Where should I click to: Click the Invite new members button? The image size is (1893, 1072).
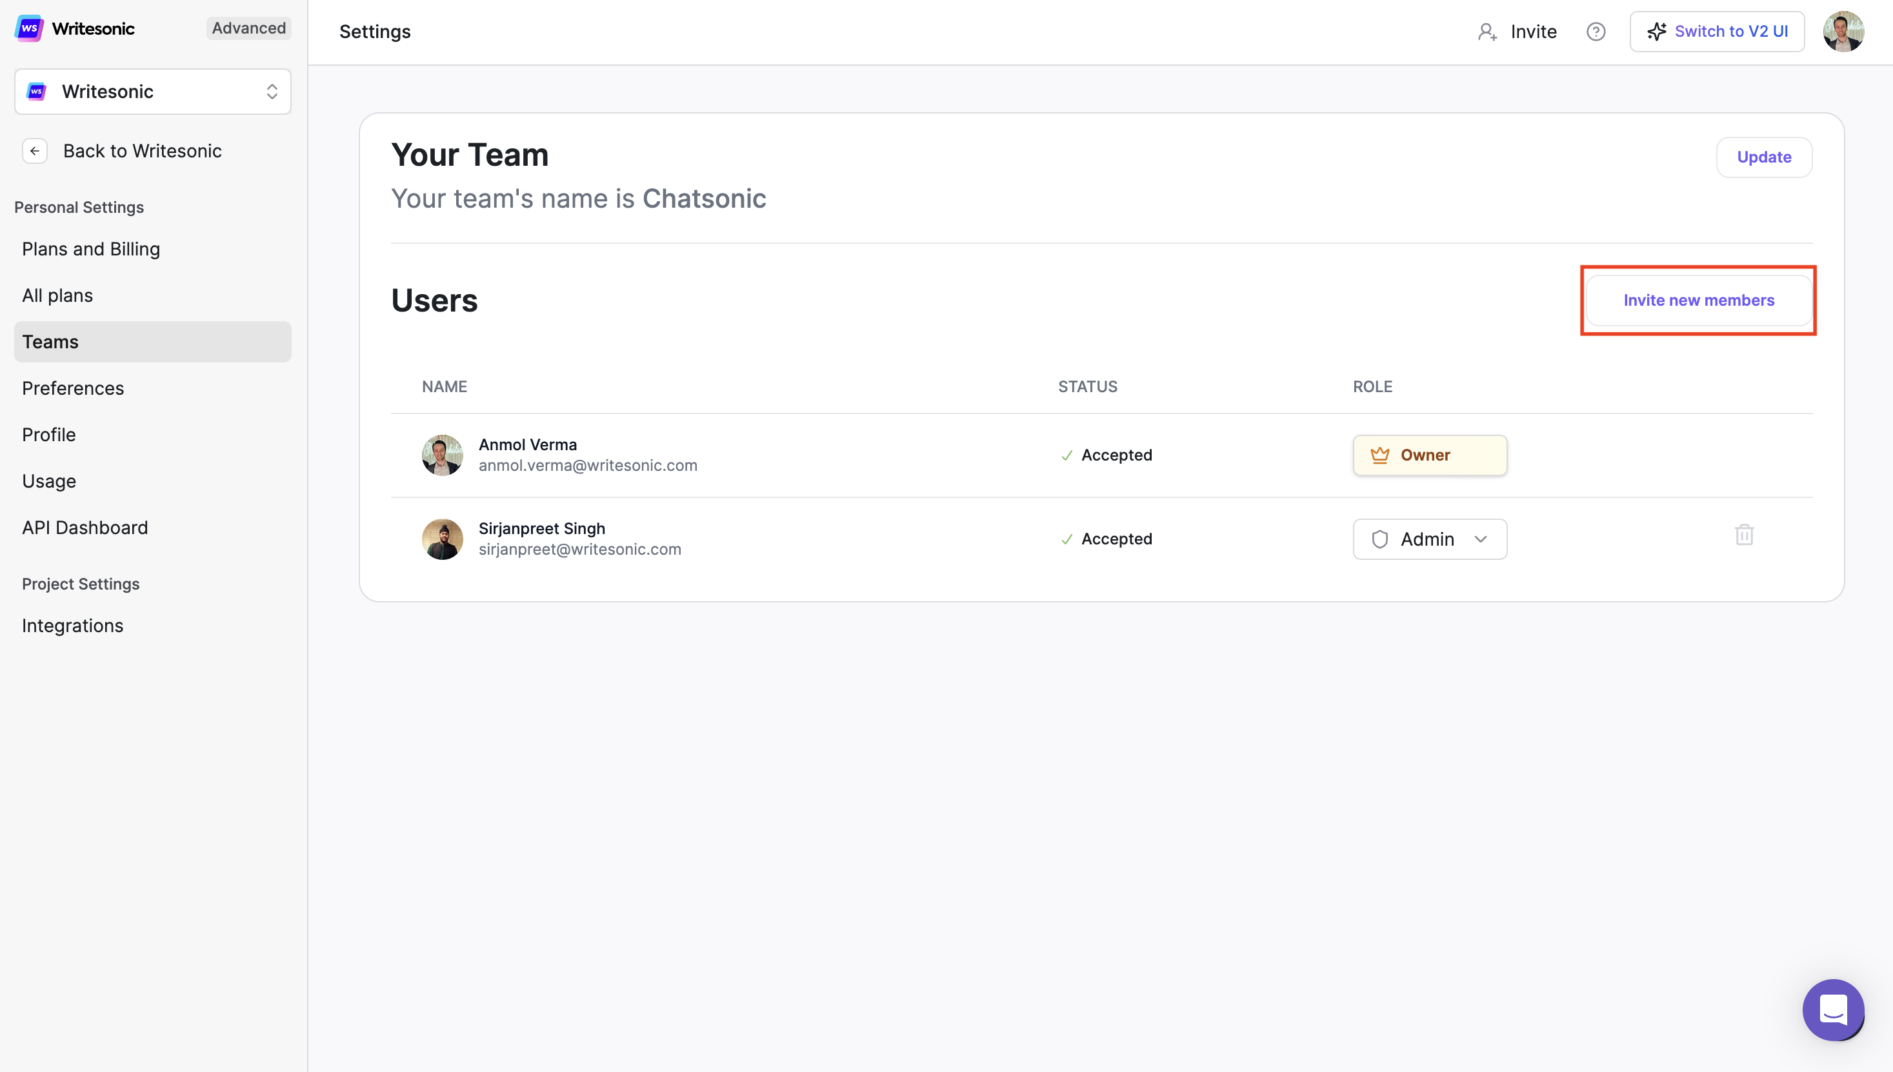(1698, 301)
